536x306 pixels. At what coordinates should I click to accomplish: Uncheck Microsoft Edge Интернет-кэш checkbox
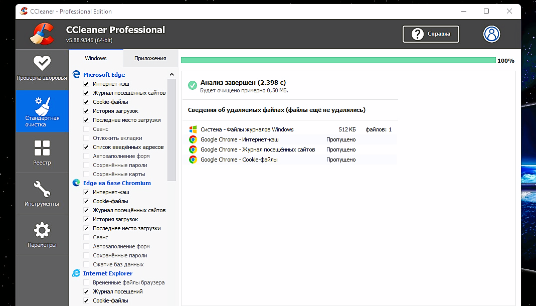pyautogui.click(x=86, y=84)
